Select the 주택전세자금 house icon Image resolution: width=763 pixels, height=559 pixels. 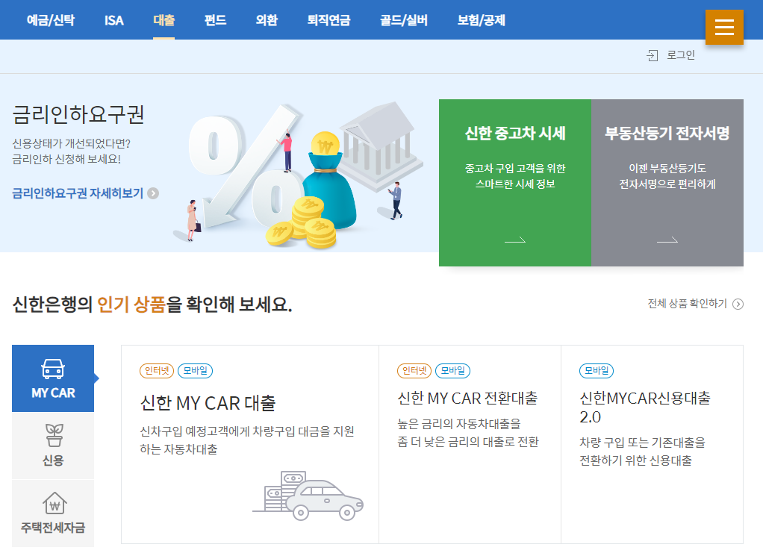[54, 503]
